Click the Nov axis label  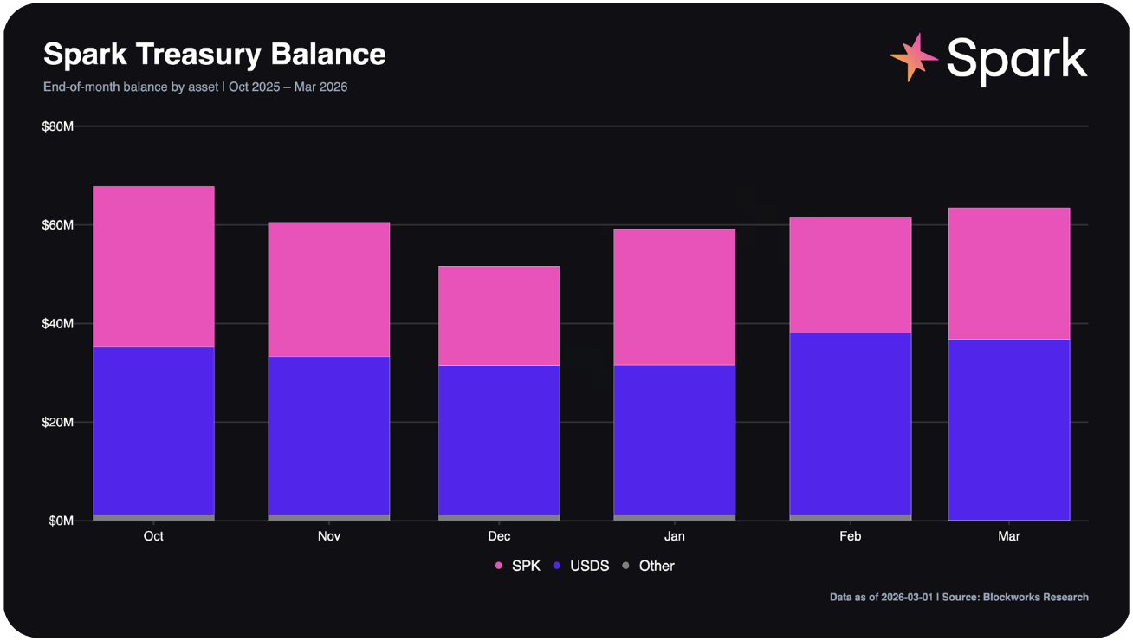[329, 536]
